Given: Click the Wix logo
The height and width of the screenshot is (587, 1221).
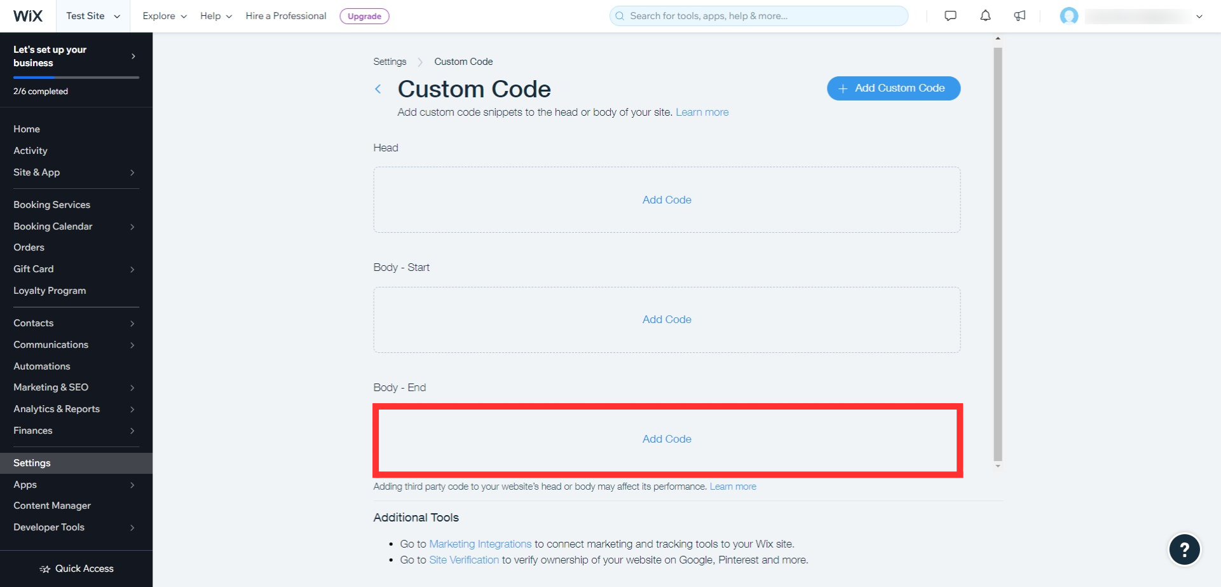Looking at the screenshot, I should click(x=28, y=16).
